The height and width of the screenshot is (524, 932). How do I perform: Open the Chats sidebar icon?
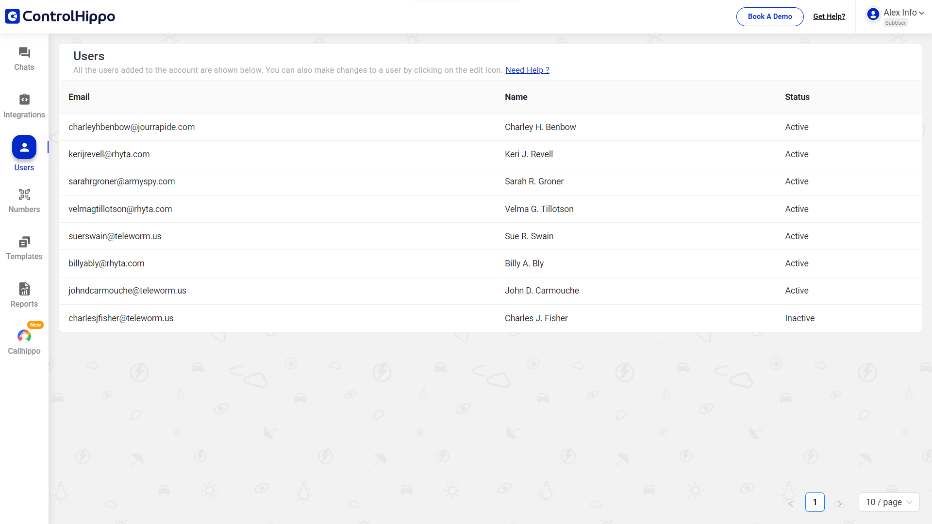[24, 52]
